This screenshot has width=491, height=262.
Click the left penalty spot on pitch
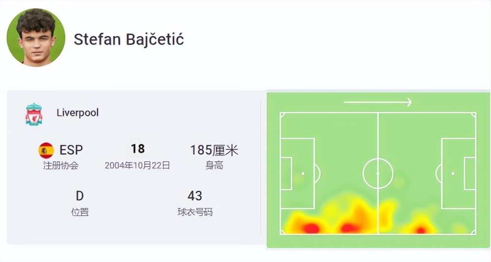coord(303,174)
